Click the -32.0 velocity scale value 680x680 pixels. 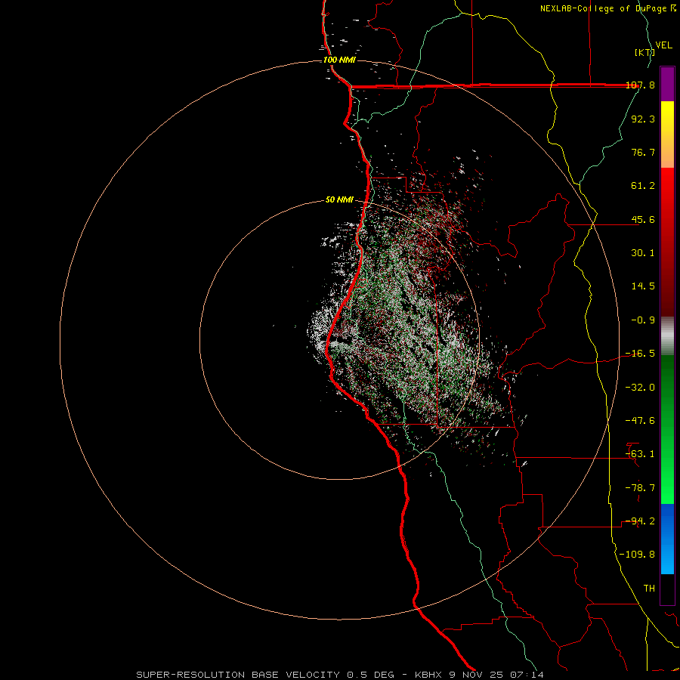tap(640, 388)
